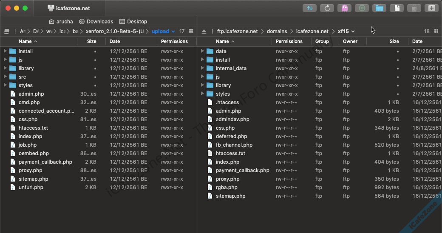
Task: Go to ftp.icafezone.net in the breadcrumb
Action: [237, 31]
